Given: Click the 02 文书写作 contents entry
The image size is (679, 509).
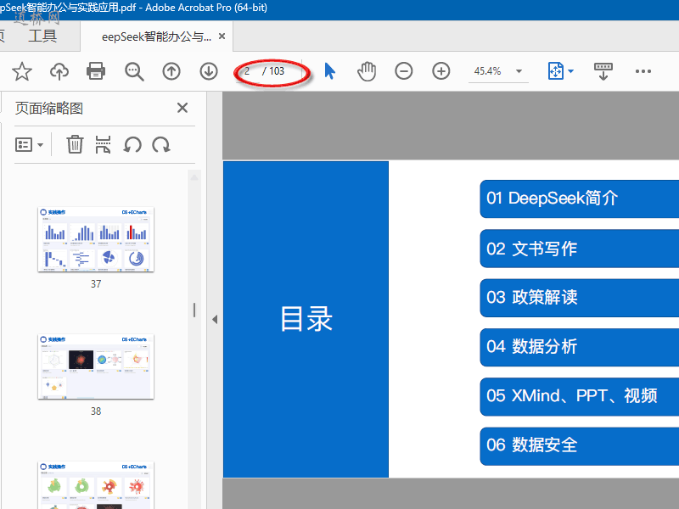Looking at the screenshot, I should pyautogui.click(x=580, y=249).
